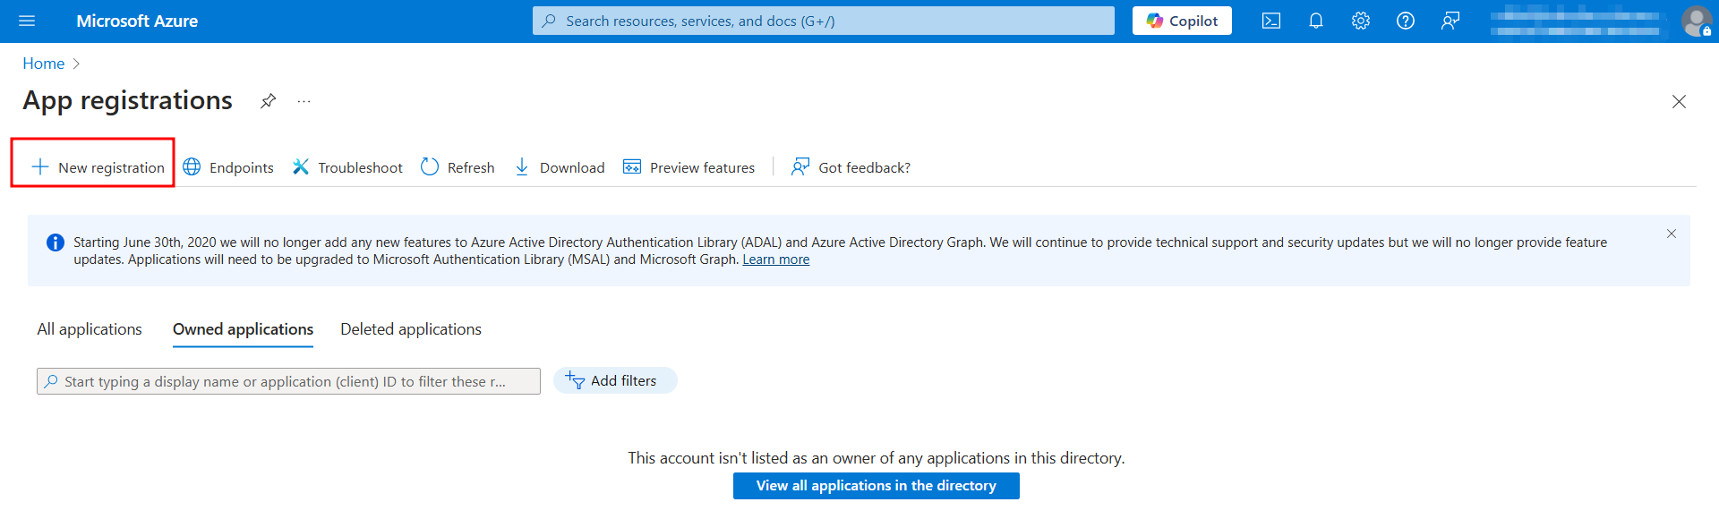Click New registration
The height and width of the screenshot is (519, 1719).
pos(98,167)
